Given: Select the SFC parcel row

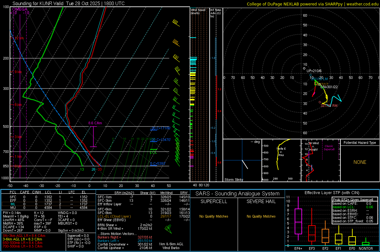Looking at the screenshot, I should pos(49,197).
